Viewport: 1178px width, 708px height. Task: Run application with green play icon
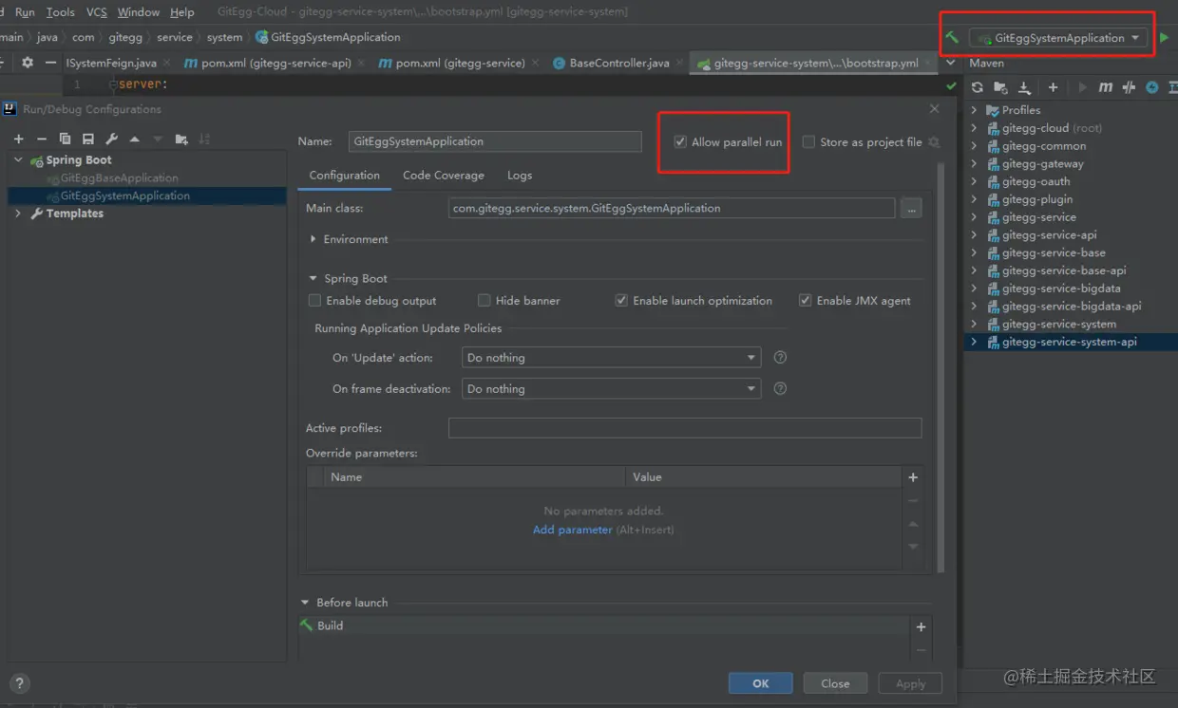(1165, 38)
